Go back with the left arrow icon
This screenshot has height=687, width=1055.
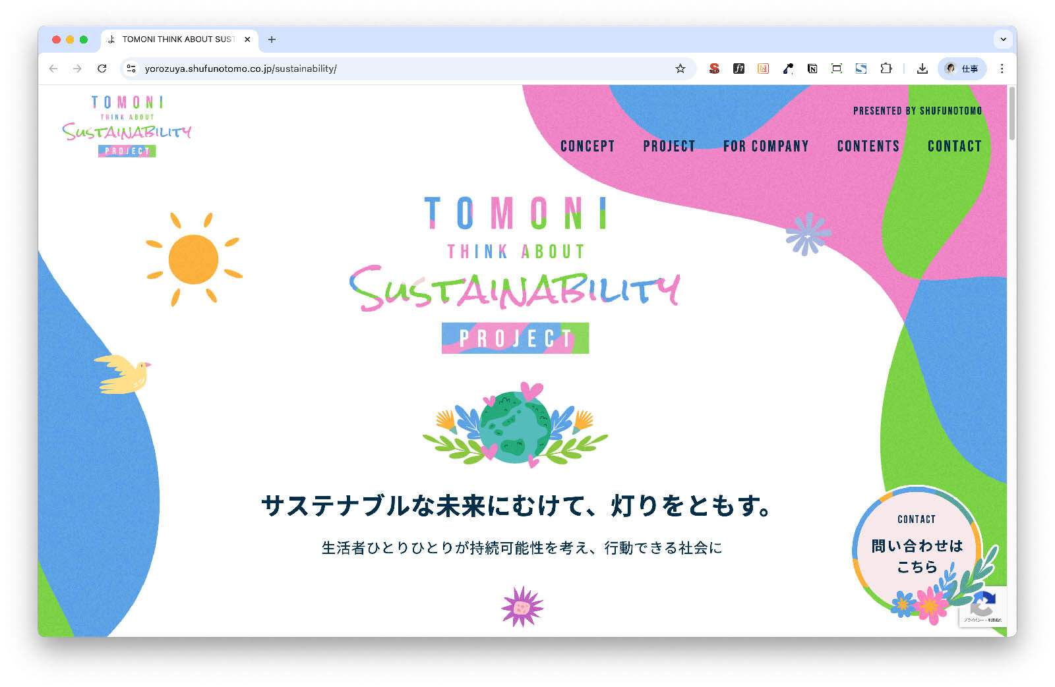pyautogui.click(x=53, y=69)
